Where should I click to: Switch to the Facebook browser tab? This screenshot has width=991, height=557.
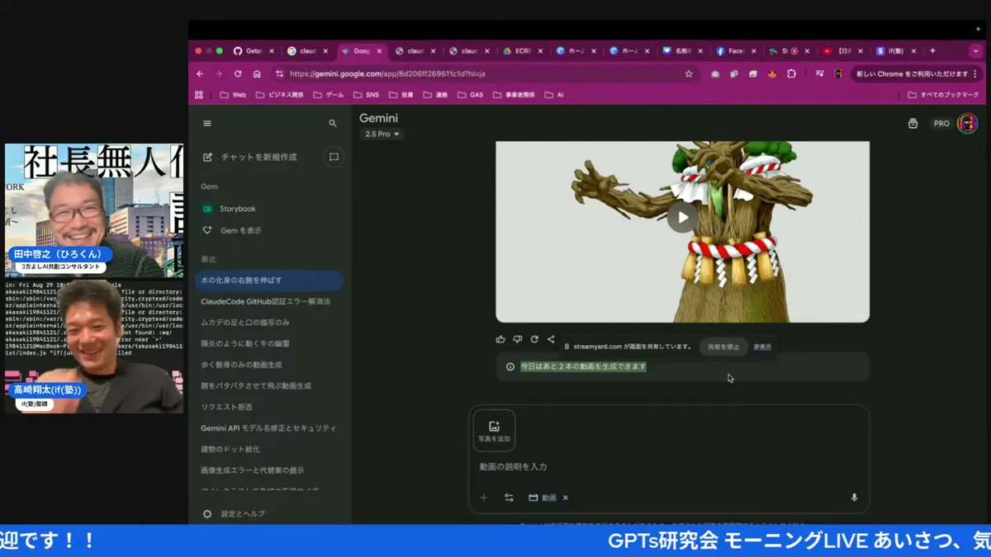tap(735, 51)
